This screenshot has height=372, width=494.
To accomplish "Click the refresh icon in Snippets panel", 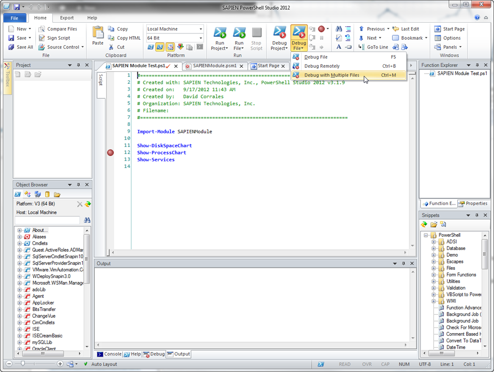I will (424, 224).
